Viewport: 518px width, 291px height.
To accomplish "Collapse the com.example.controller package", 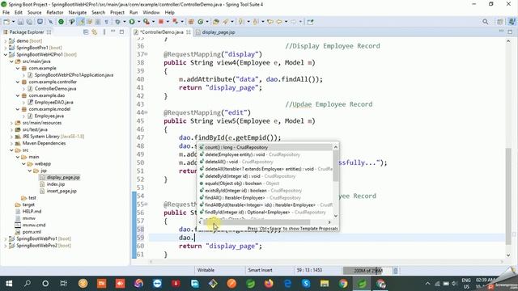I will pos(18,82).
